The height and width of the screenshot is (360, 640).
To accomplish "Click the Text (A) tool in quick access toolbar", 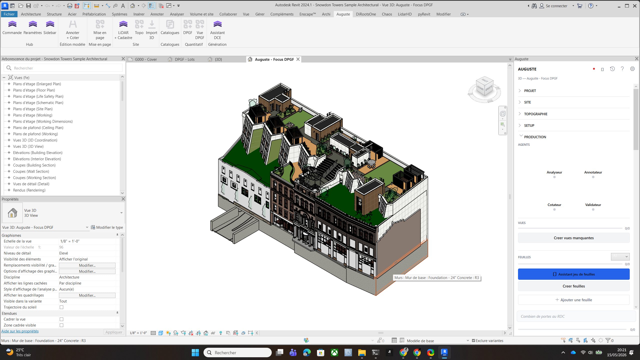I will (123, 5).
